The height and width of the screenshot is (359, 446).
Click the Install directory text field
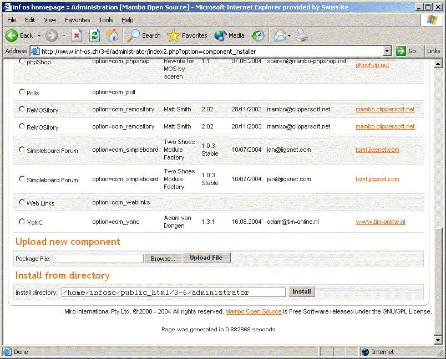[x=174, y=292]
